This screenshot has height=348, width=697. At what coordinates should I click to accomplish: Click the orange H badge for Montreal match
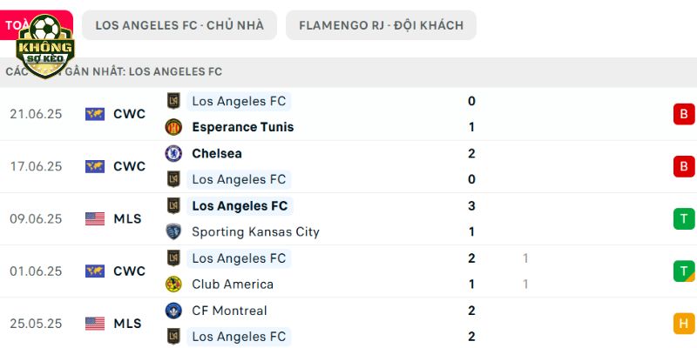tap(684, 323)
